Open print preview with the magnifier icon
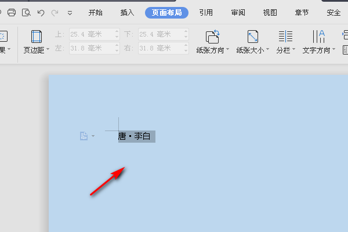 [26, 13]
